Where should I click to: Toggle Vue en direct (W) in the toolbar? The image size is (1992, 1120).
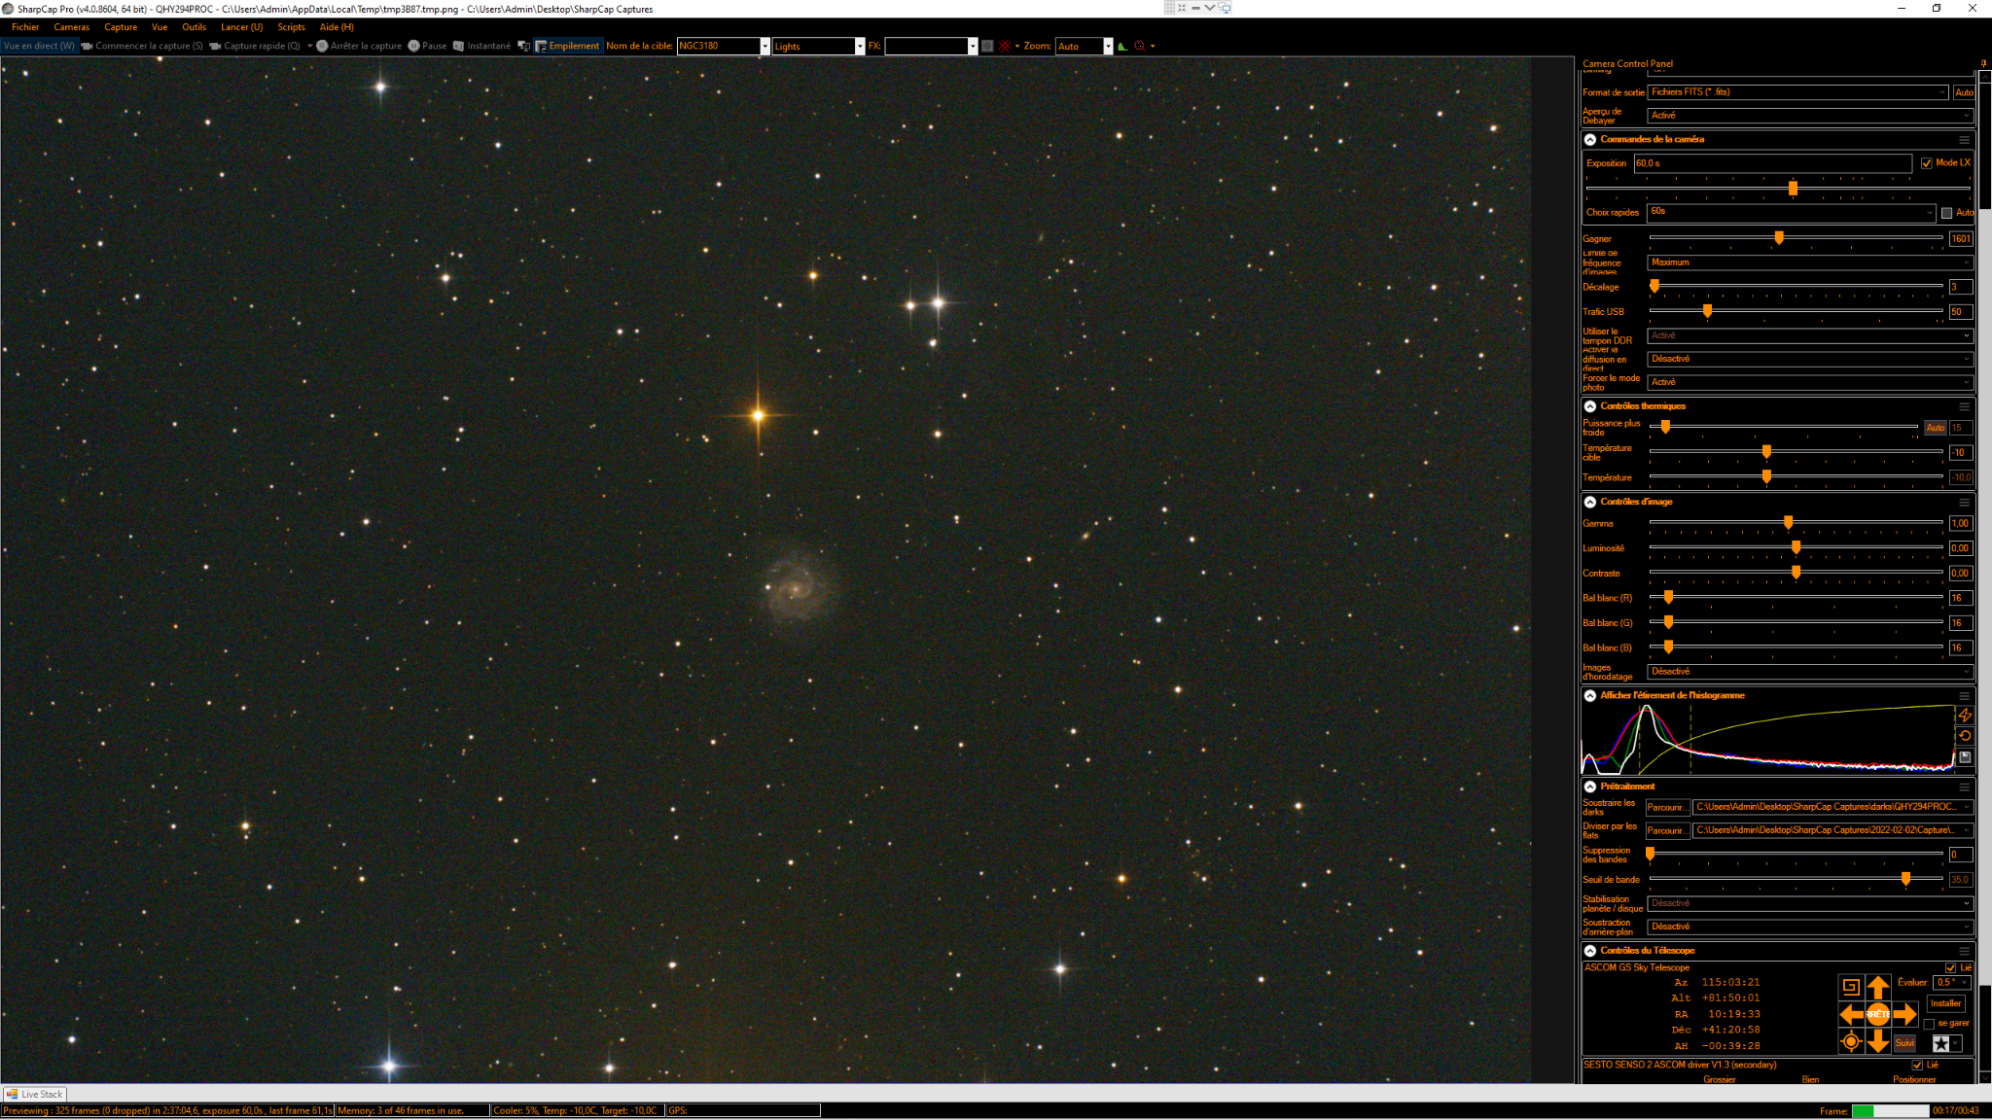click(39, 46)
